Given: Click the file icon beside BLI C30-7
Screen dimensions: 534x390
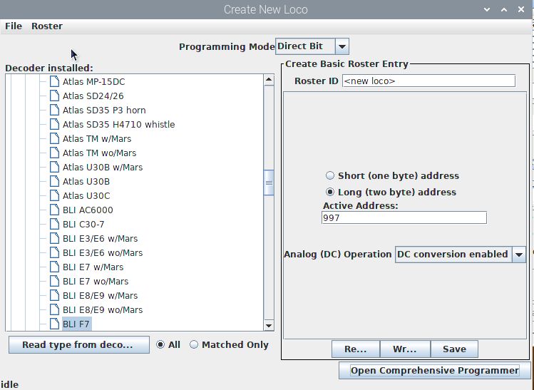Looking at the screenshot, I should pos(54,225).
